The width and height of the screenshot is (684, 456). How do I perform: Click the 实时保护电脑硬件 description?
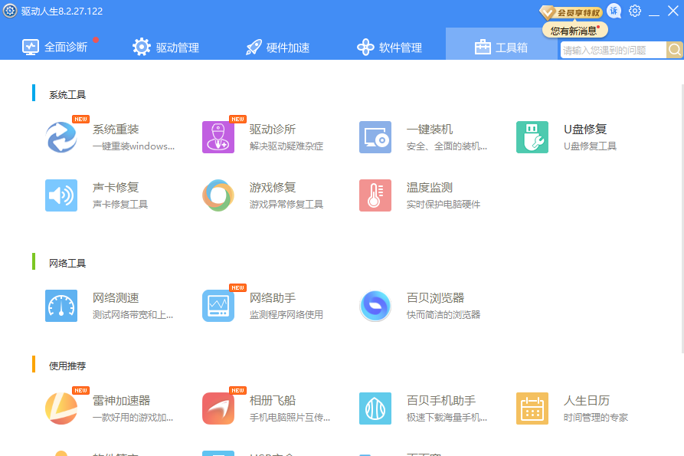tap(443, 204)
